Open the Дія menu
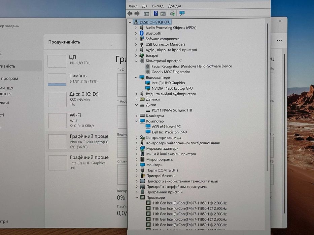The height and width of the screenshot is (235, 314). pos(145,6)
